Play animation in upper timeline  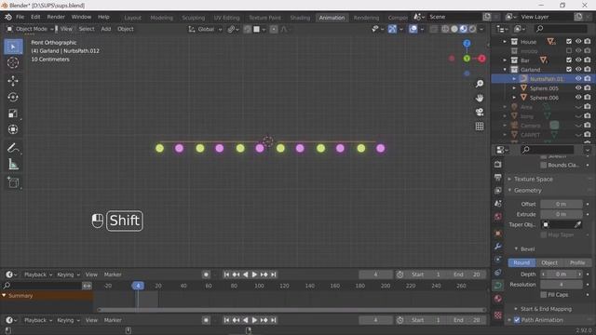[254, 275]
